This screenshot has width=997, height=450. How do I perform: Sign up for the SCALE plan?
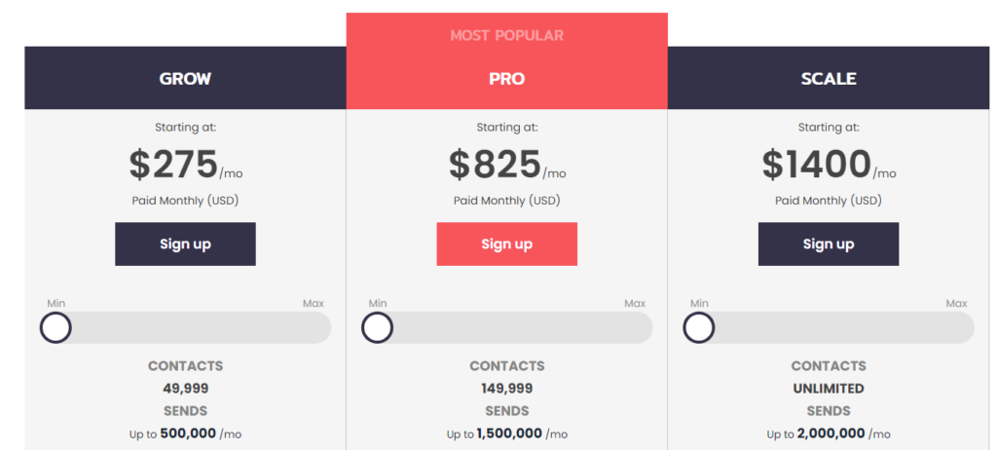pos(828,244)
